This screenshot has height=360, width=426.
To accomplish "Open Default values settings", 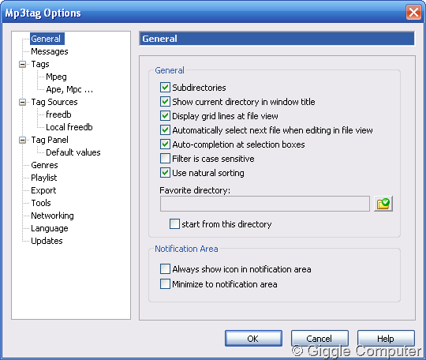I will (x=73, y=152).
